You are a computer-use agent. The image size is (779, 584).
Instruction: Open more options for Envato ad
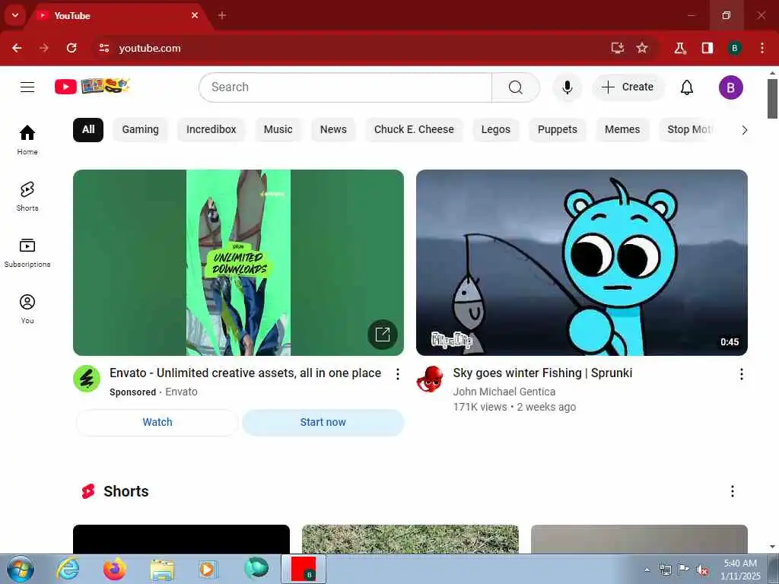pyautogui.click(x=397, y=374)
